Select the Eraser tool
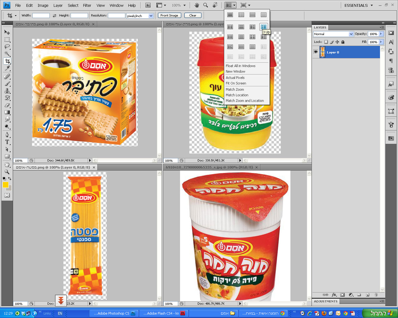Screen dimensions: 398x318 pyautogui.click(x=7, y=105)
